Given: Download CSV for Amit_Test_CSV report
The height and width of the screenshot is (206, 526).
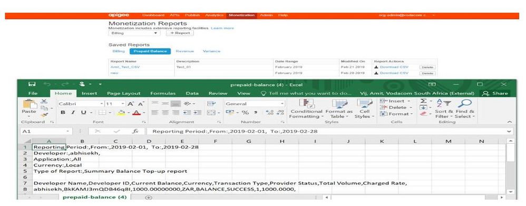Looking at the screenshot, I should coord(392,67).
